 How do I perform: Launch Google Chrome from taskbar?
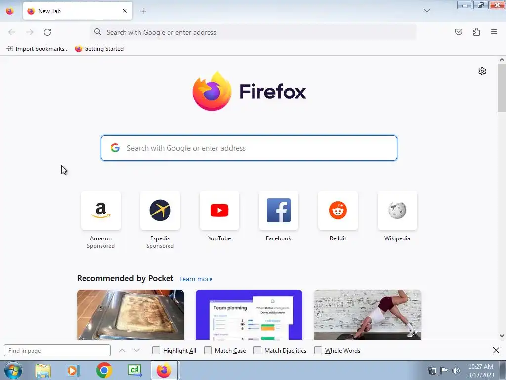104,370
